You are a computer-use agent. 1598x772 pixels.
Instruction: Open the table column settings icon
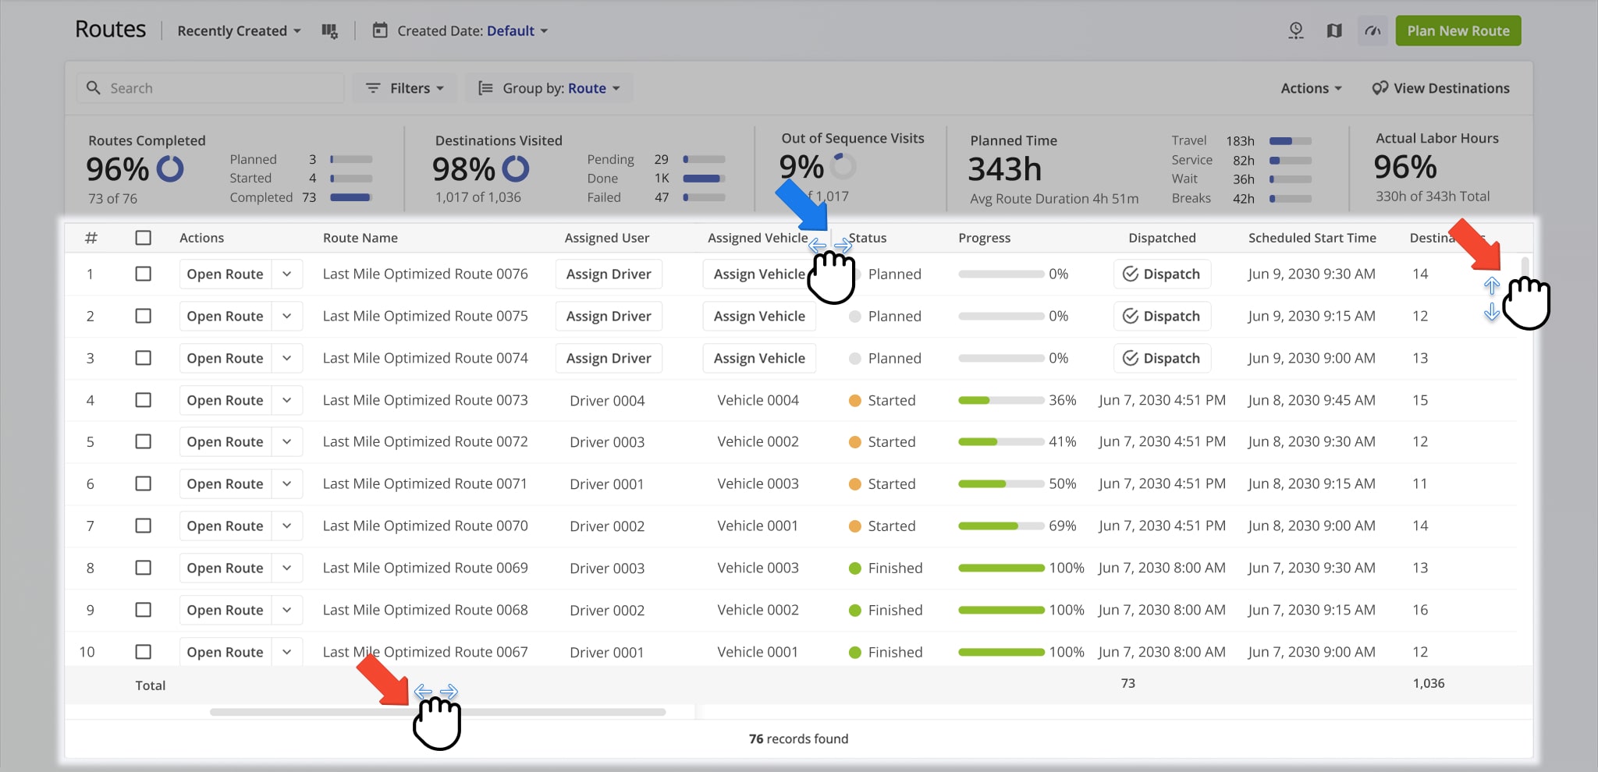pyautogui.click(x=330, y=31)
